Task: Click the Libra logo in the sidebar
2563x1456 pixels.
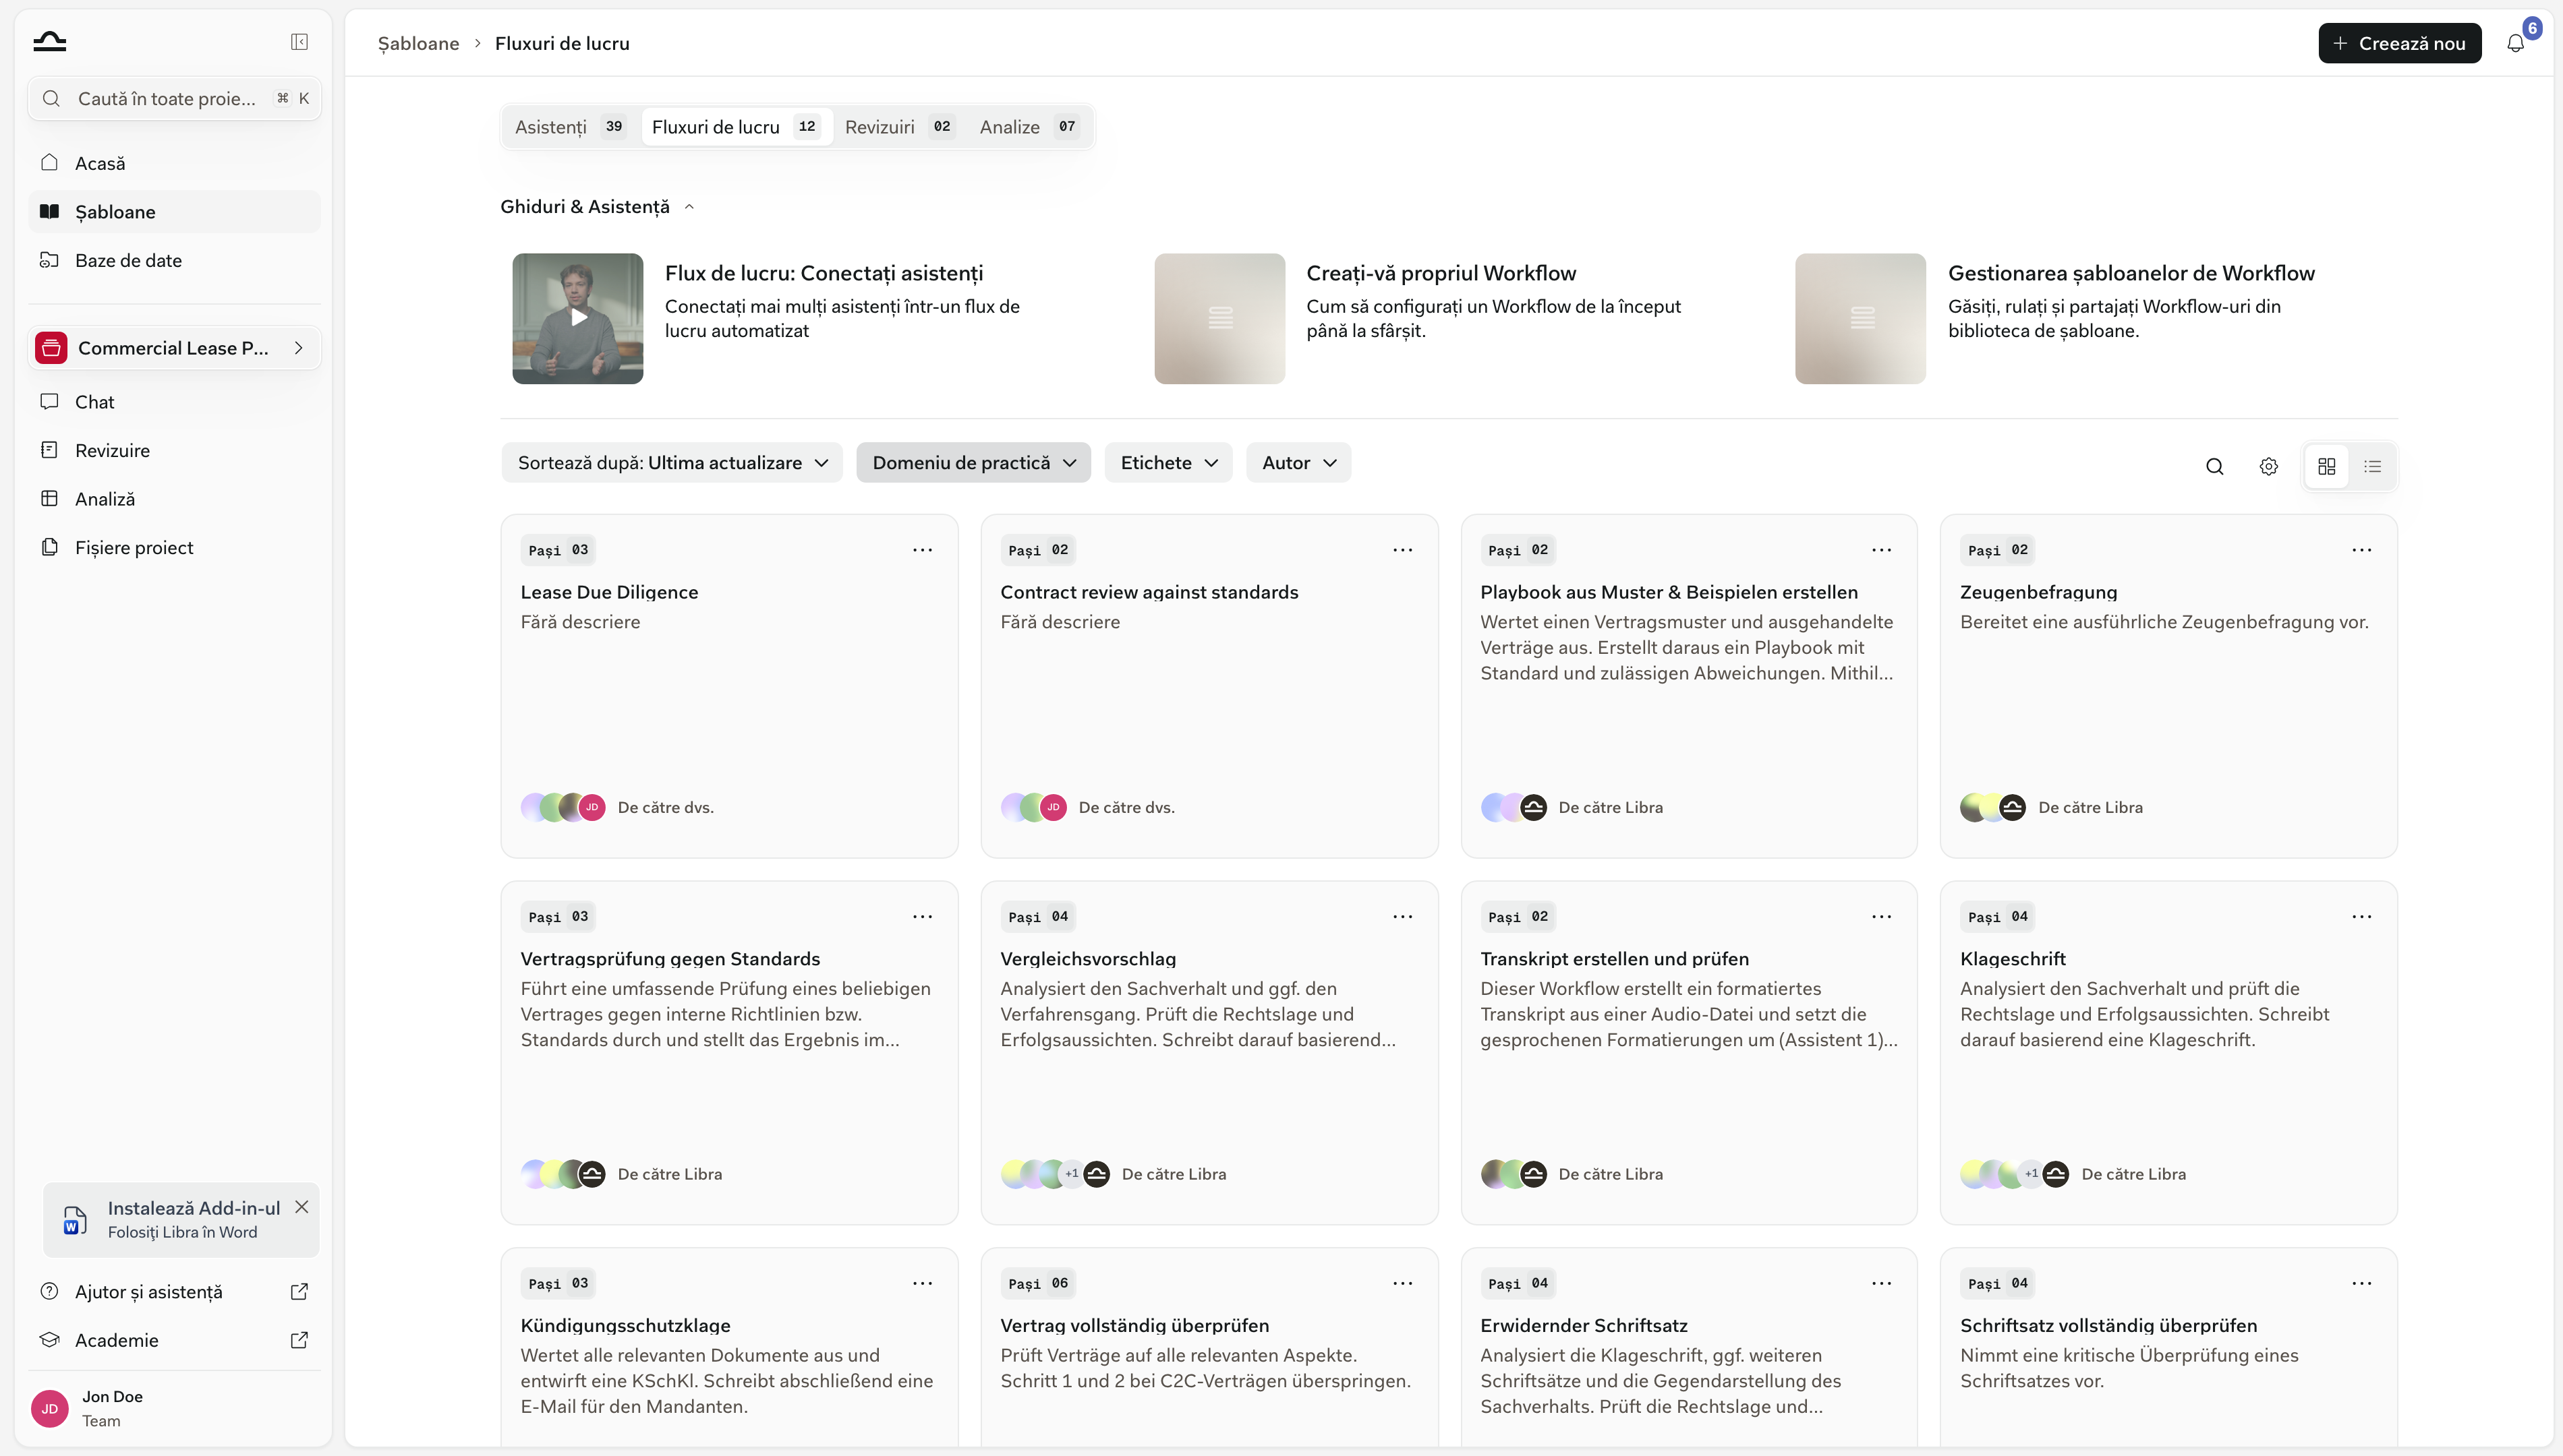Action: [50, 41]
